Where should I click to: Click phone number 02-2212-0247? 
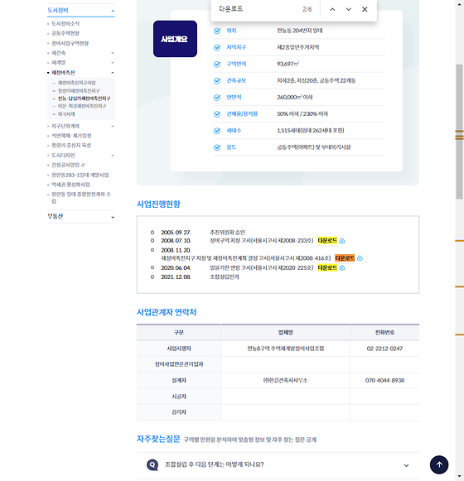(384, 349)
